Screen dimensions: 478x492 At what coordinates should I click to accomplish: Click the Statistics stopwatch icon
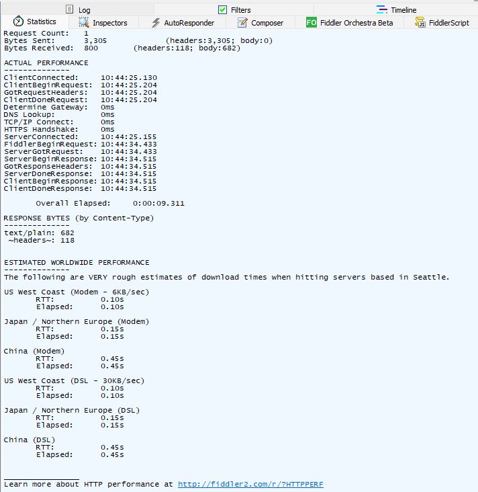(18, 22)
